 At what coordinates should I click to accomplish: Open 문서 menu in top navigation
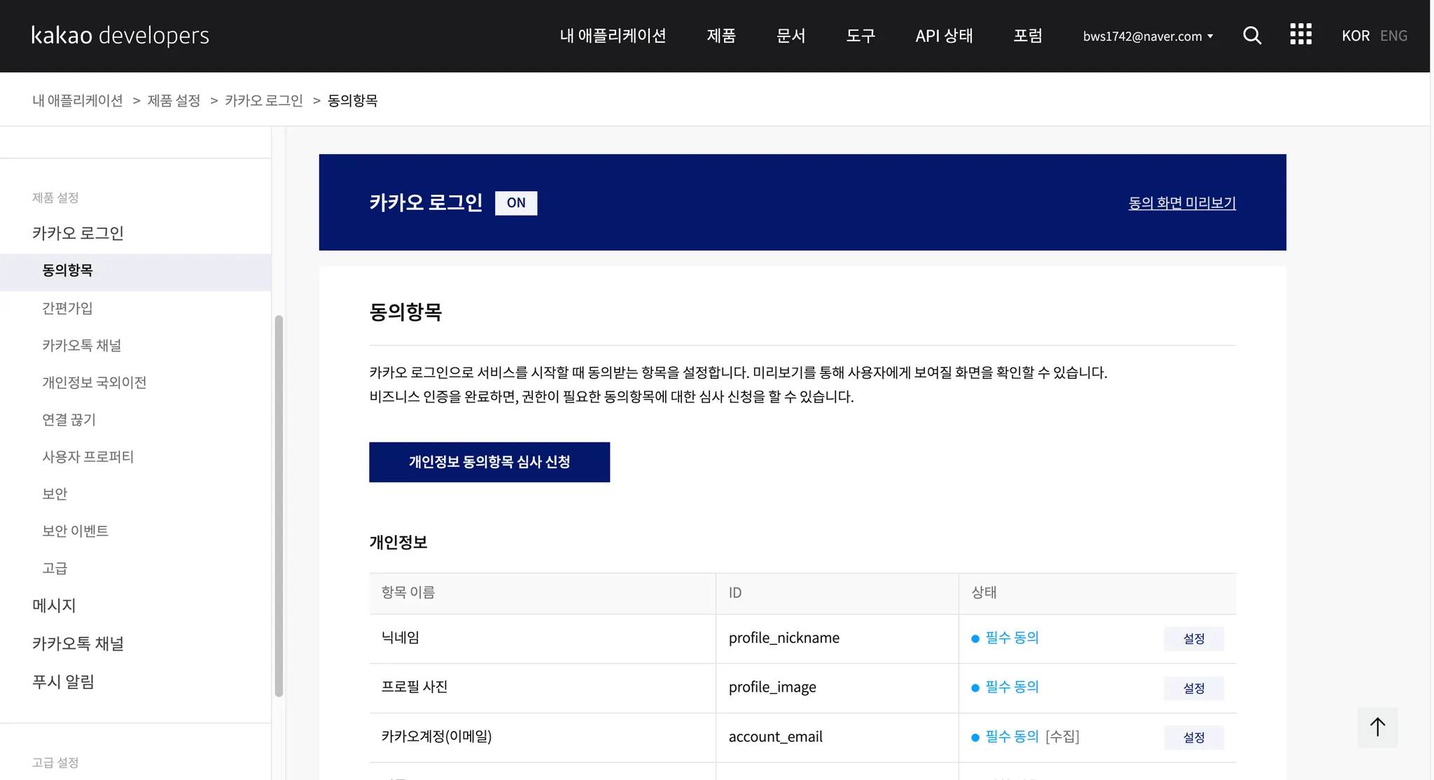(x=791, y=36)
